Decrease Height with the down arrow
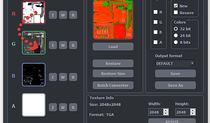The image size is (210, 123). tap(193, 114)
